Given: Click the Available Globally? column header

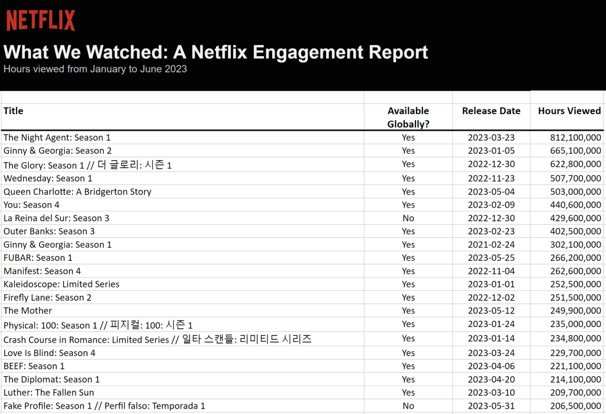Looking at the screenshot, I should [408, 117].
